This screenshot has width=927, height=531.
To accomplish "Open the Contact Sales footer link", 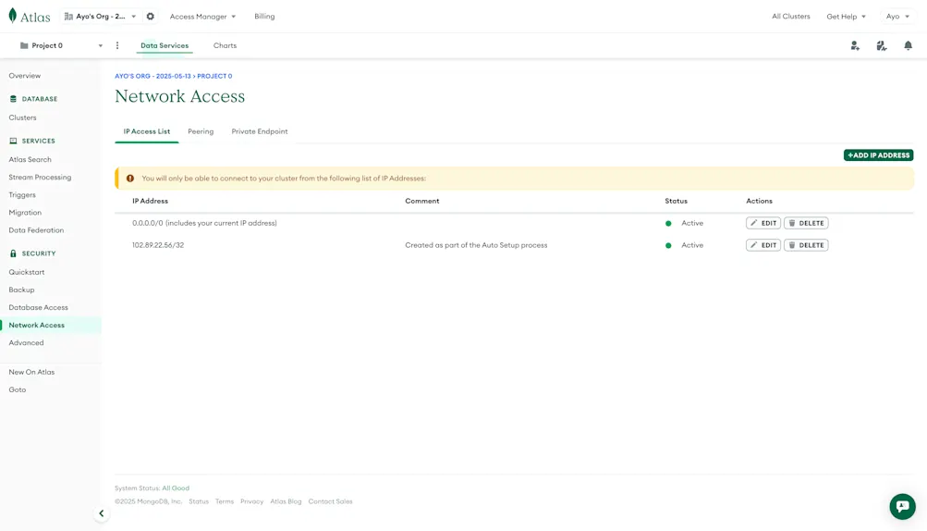I will click(331, 501).
